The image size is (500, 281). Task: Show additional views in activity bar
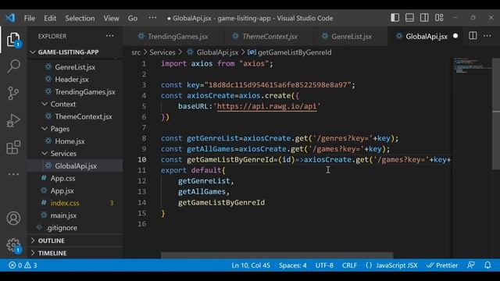click(13, 174)
